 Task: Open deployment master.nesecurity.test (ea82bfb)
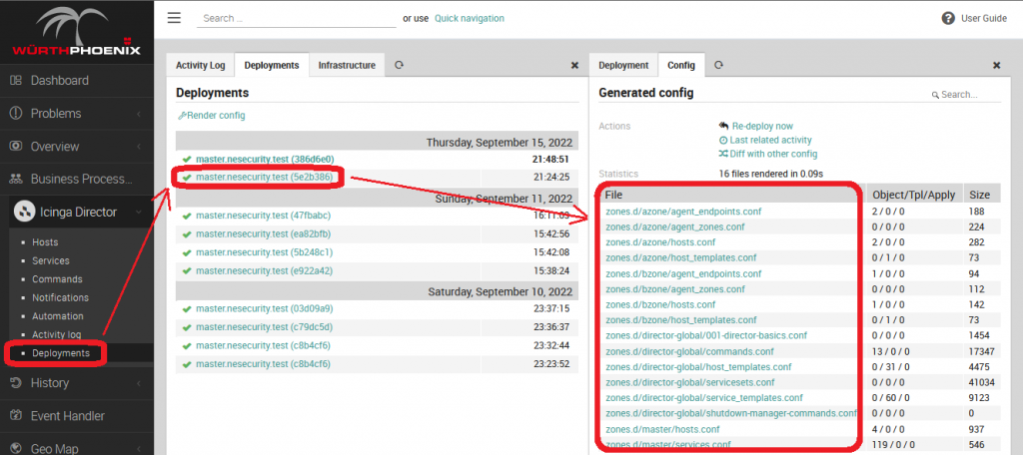click(264, 234)
